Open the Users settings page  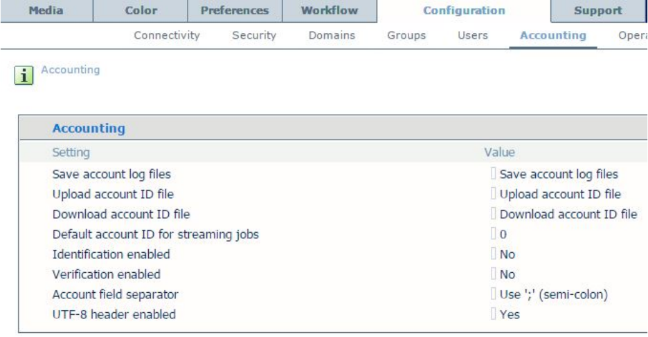473,35
